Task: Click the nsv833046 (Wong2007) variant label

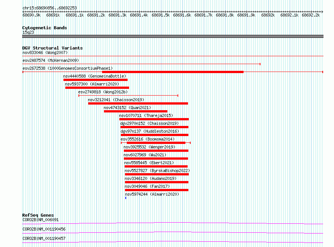Action: (45, 52)
